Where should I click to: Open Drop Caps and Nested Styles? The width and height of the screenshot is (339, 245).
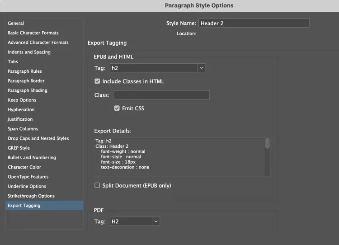click(38, 138)
